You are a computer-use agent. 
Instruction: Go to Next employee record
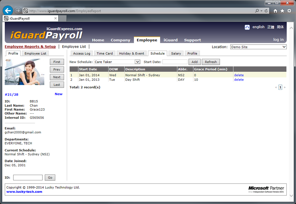(57, 77)
